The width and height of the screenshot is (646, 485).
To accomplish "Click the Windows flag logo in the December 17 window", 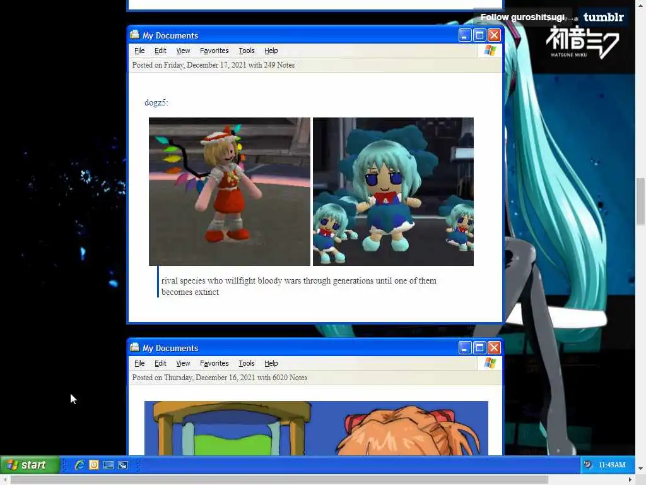I will [x=490, y=51].
